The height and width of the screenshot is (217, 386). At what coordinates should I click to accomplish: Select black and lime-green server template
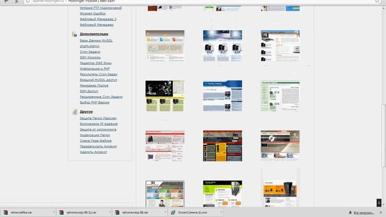click(223, 193)
